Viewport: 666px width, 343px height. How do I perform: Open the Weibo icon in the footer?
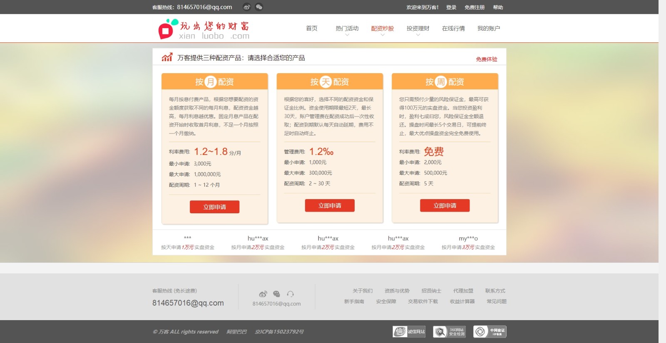pos(263,294)
